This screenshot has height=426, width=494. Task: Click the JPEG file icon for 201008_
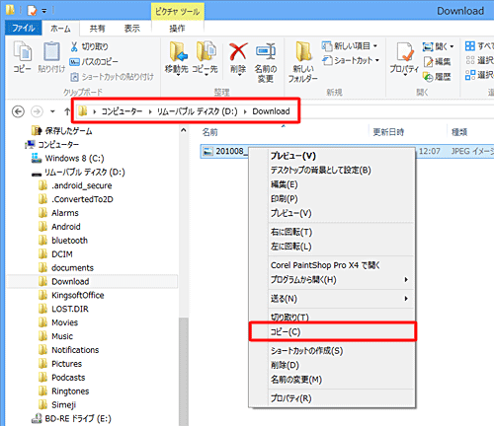click(208, 151)
